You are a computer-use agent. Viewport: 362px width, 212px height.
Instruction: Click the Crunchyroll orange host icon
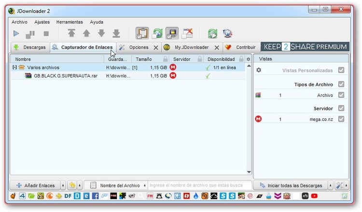coord(49,196)
